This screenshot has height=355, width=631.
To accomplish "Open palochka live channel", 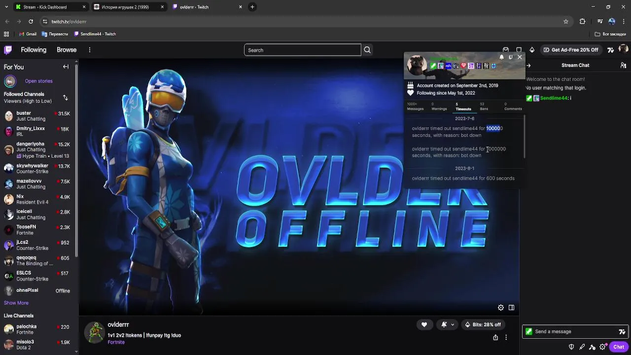I will pos(37,329).
